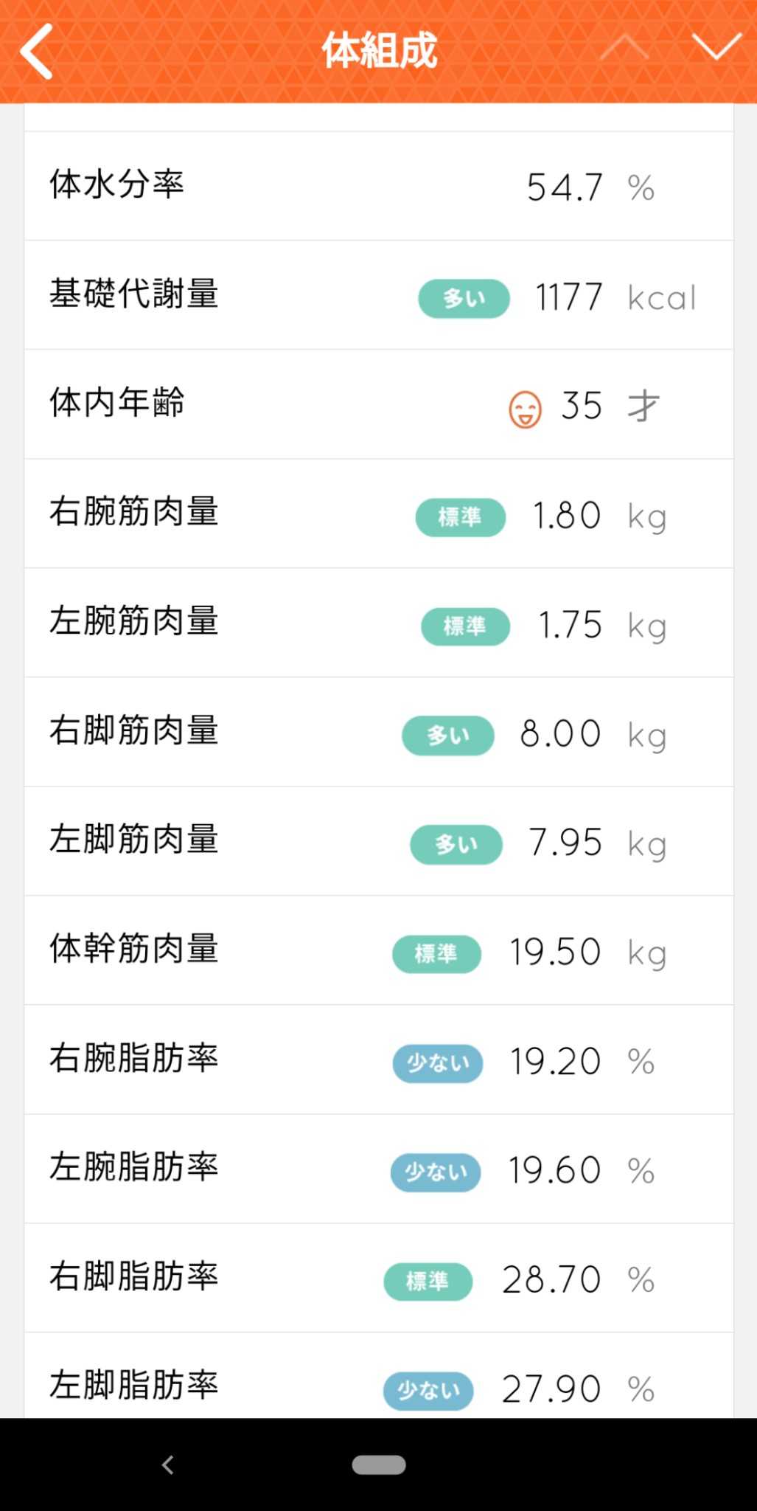Screen dimensions: 757x1511
Task: Tap the back arrow in orange header
Action: point(37,51)
